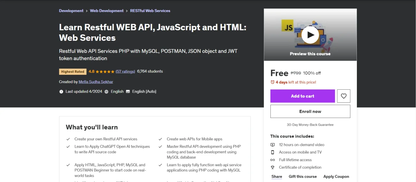
Task: Play the course preview video
Action: [x=310, y=35]
